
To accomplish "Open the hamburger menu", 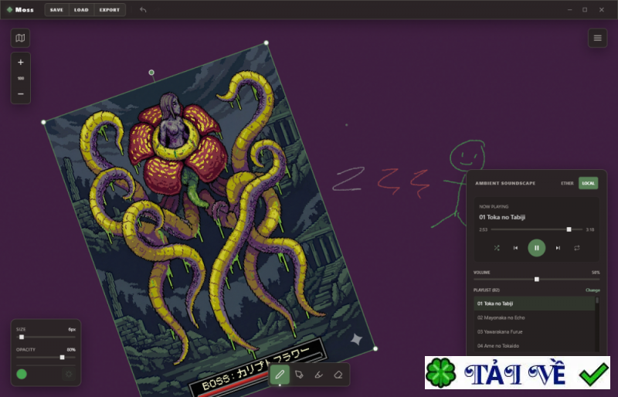I will point(597,38).
